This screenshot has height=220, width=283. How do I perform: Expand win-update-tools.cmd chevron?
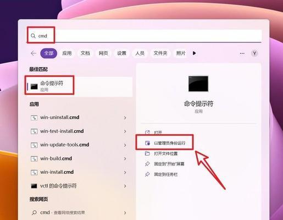click(125, 145)
